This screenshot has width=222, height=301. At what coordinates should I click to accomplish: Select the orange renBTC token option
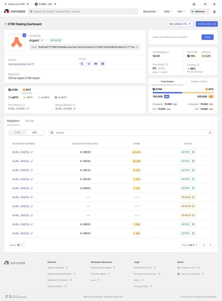(44, 97)
